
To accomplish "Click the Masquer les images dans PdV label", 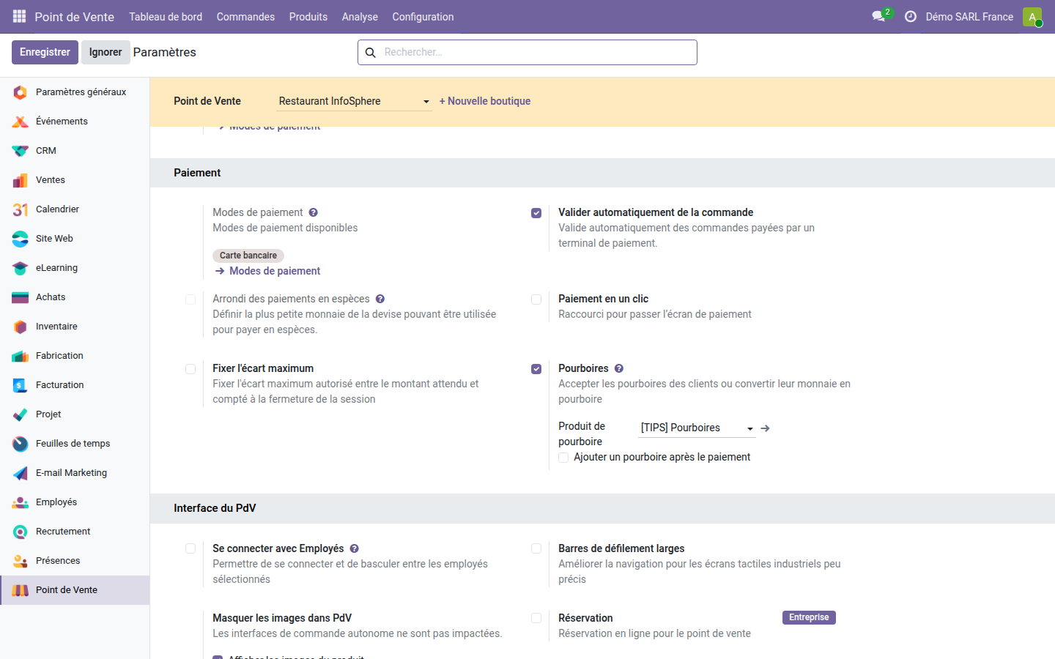I will pyautogui.click(x=282, y=618).
